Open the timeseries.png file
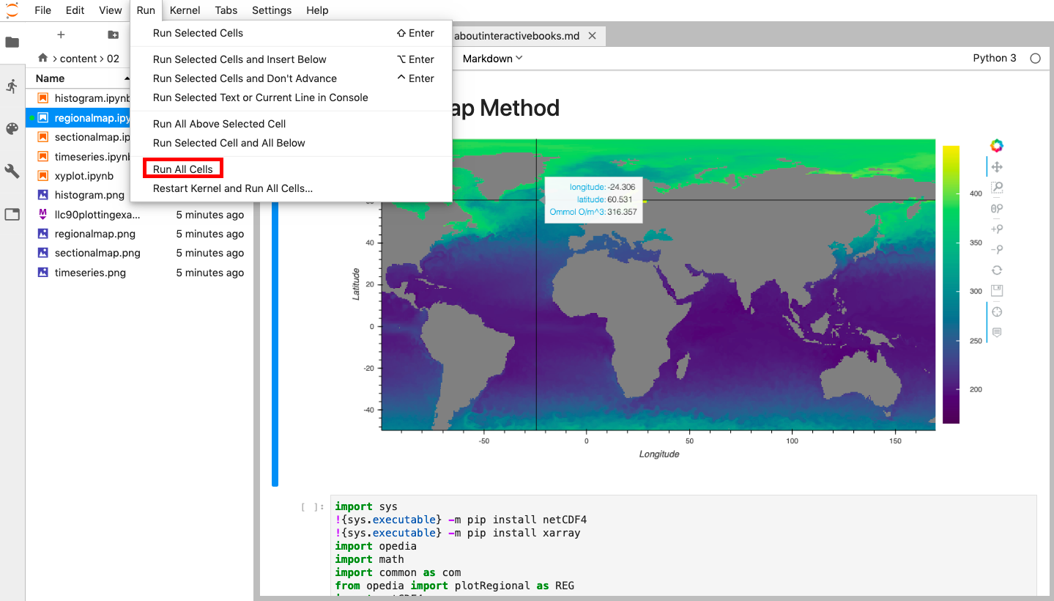 pyautogui.click(x=90, y=273)
